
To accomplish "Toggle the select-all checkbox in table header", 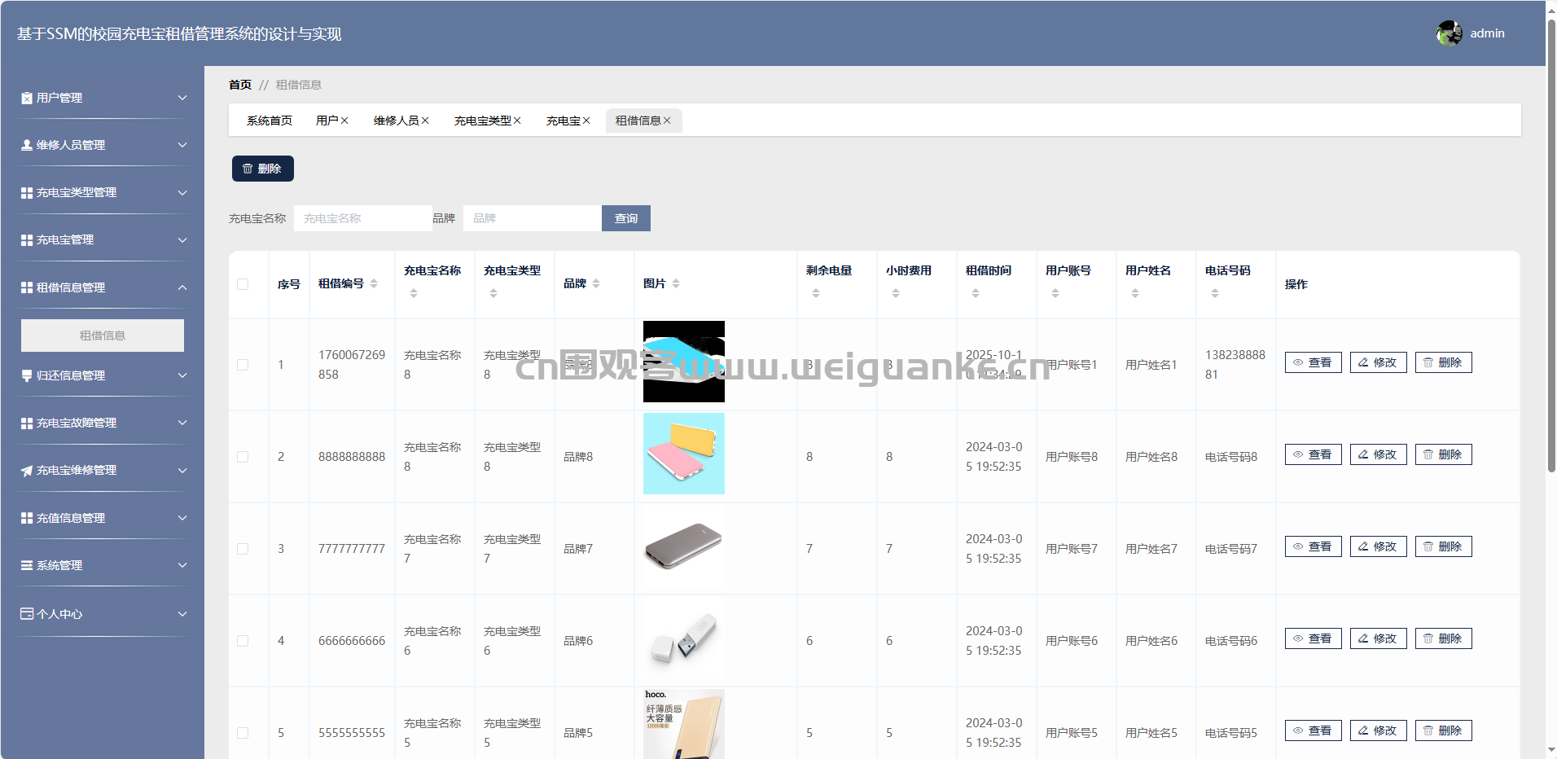I will (x=243, y=284).
